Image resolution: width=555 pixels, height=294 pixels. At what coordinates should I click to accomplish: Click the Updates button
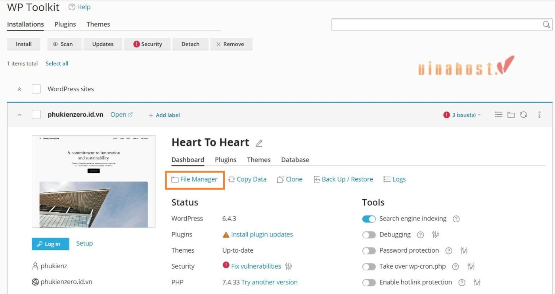click(103, 44)
